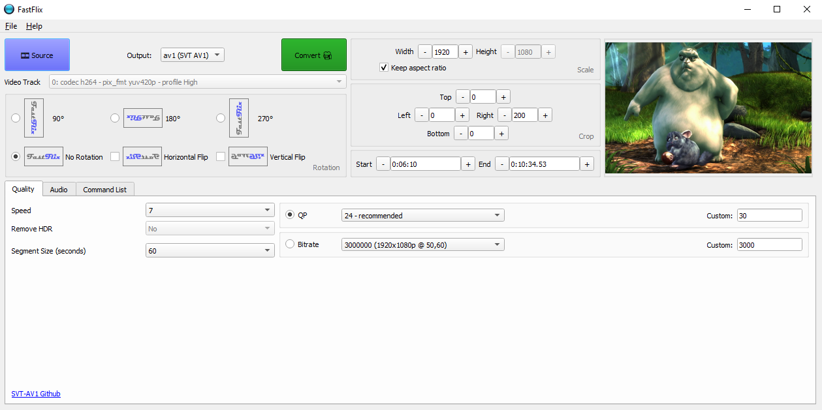Click the 270° rotation FastFlix icon
This screenshot has height=410, width=822.
(239, 118)
